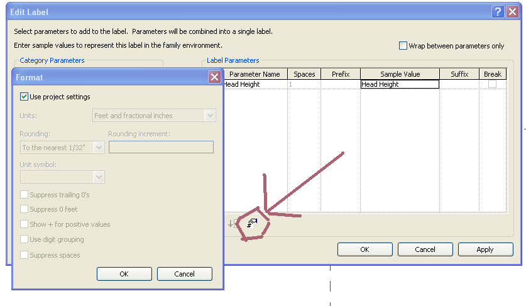Toggle Suppress spaces checkbox

(x=24, y=255)
